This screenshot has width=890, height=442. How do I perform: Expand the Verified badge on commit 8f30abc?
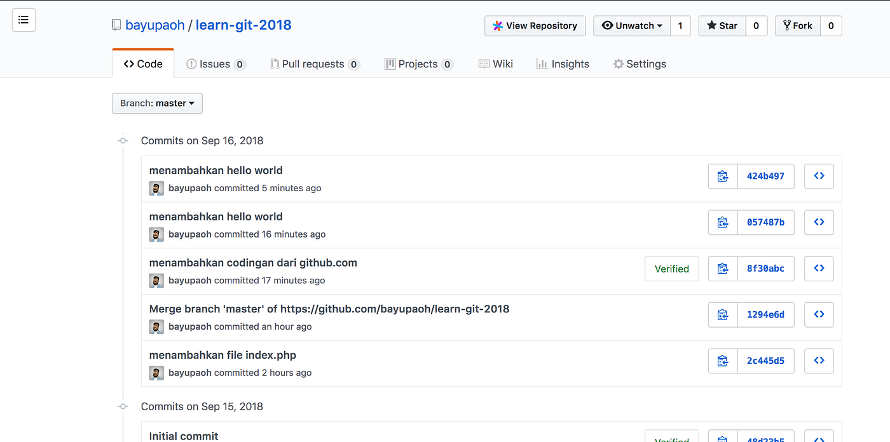(x=671, y=268)
